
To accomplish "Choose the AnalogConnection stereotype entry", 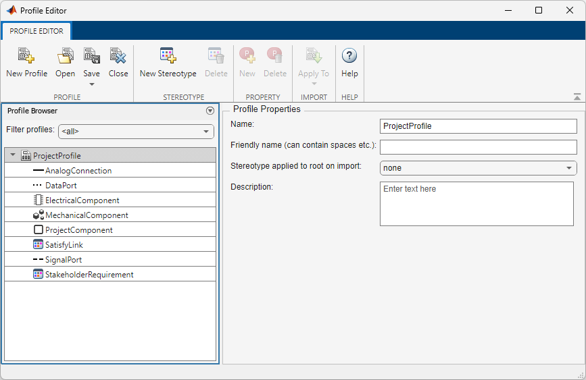I will tap(78, 171).
